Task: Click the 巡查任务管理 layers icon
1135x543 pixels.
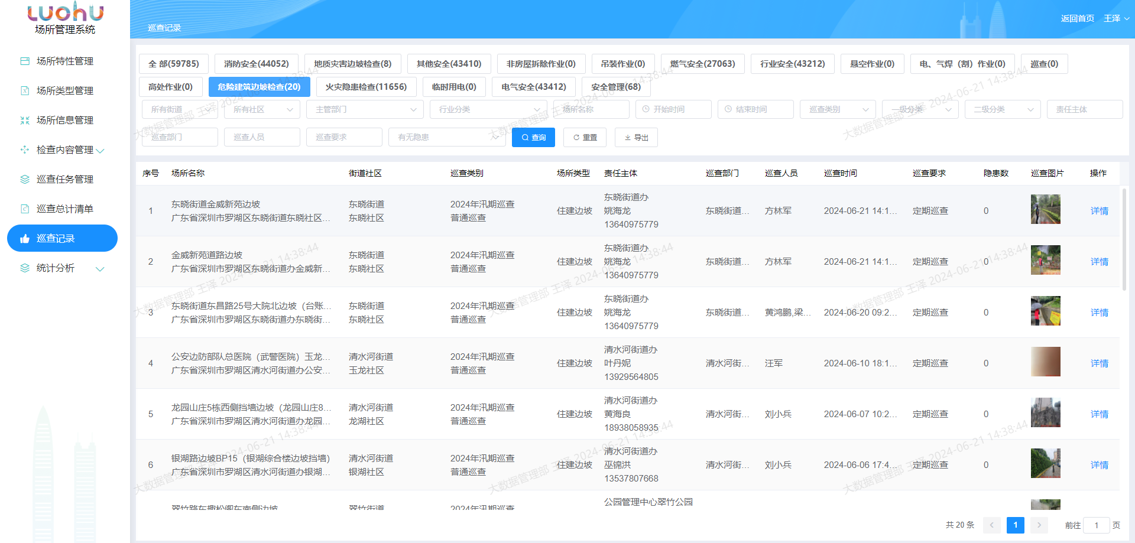Action: point(25,179)
